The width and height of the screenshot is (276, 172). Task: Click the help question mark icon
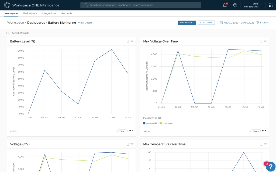pos(235,5)
